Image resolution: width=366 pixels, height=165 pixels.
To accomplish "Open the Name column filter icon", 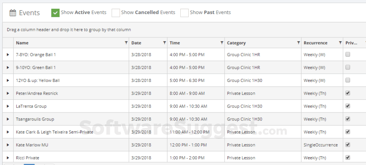I will [126, 43].
